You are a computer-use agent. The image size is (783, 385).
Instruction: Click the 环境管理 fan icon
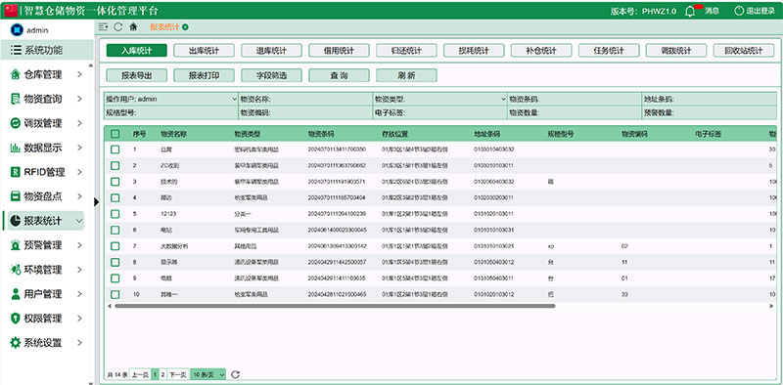(16, 270)
